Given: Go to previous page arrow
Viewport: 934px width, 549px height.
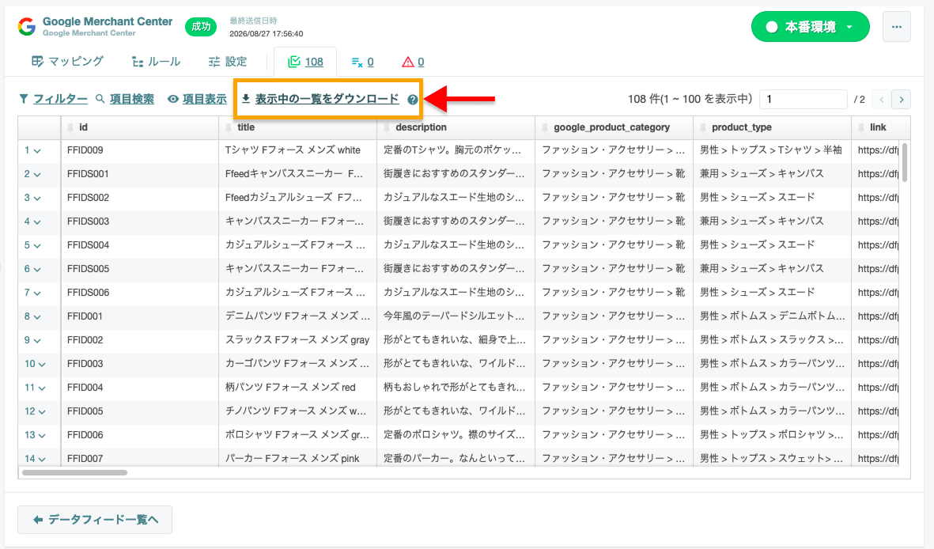Looking at the screenshot, I should pyautogui.click(x=882, y=100).
